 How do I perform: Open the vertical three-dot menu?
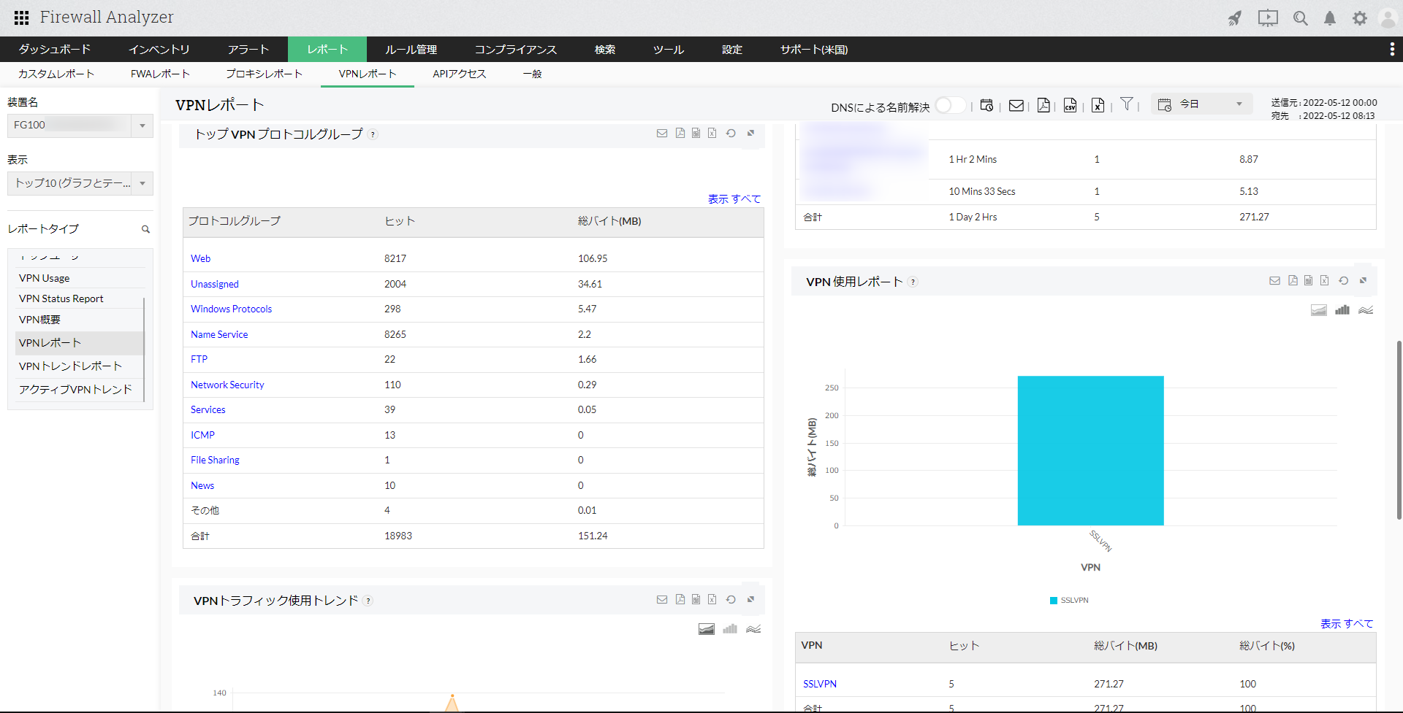point(1392,49)
